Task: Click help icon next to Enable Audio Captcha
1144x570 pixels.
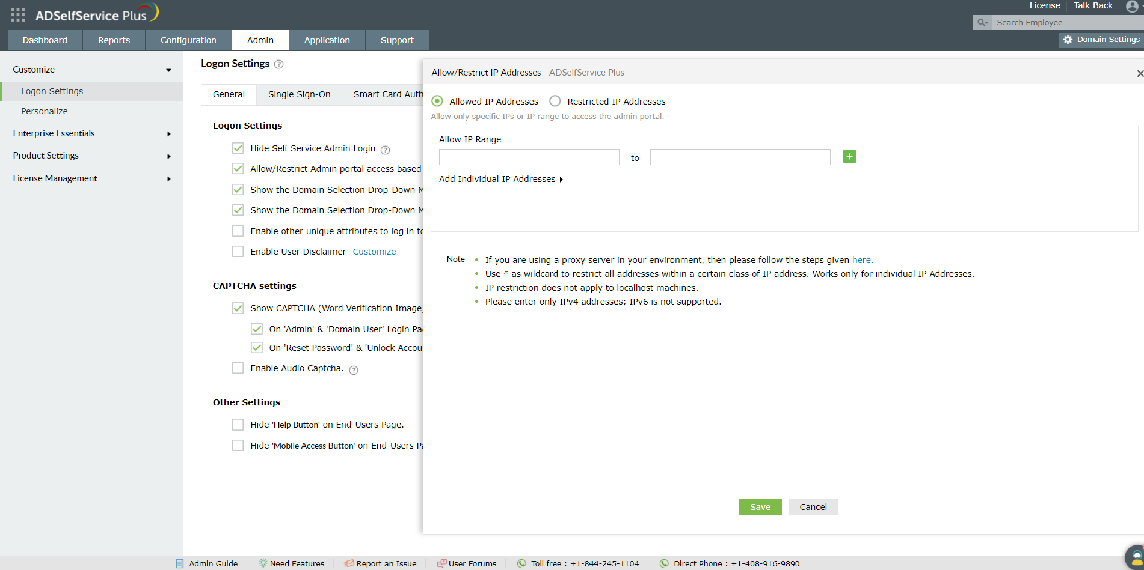Action: click(x=354, y=370)
